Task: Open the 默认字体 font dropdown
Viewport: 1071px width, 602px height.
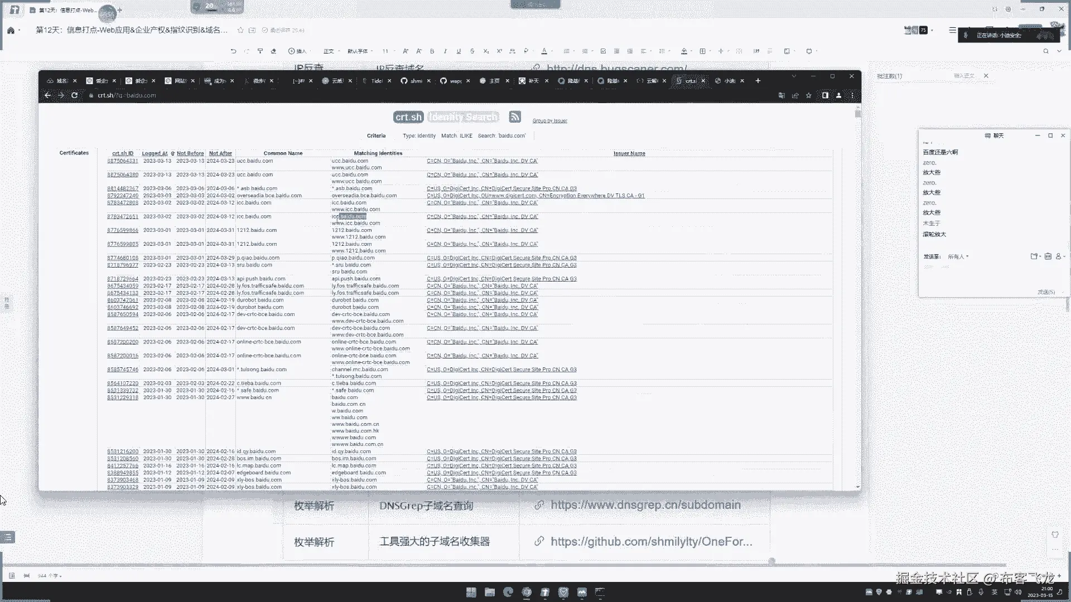Action: (360, 51)
